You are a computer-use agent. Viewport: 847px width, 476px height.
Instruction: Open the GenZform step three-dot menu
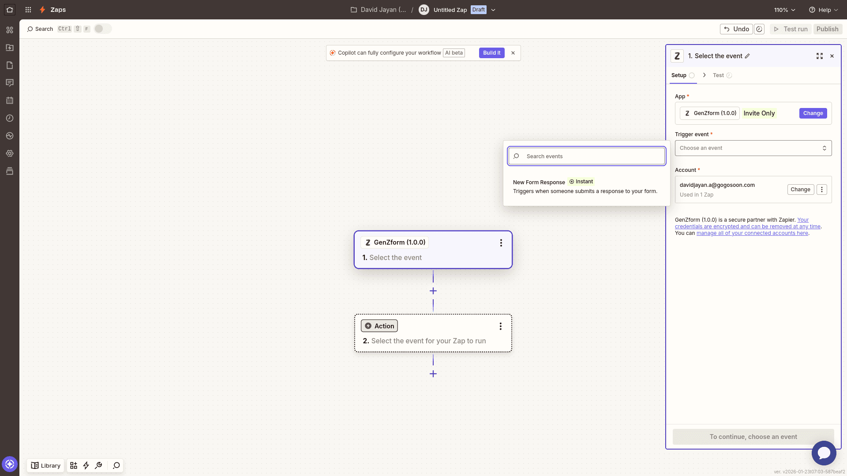(x=501, y=243)
